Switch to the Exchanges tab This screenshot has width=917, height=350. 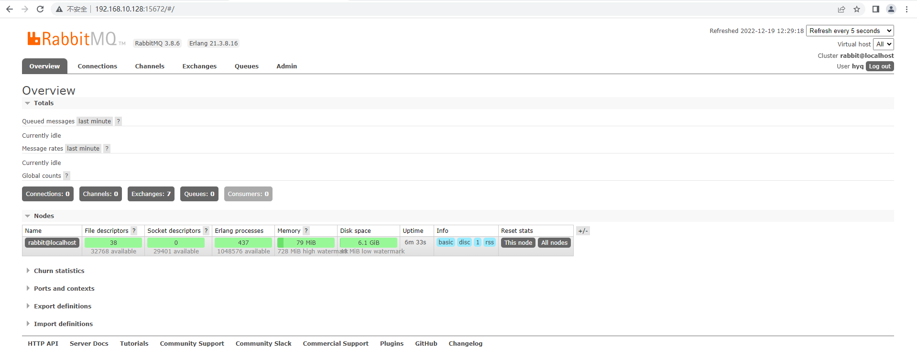[199, 66]
